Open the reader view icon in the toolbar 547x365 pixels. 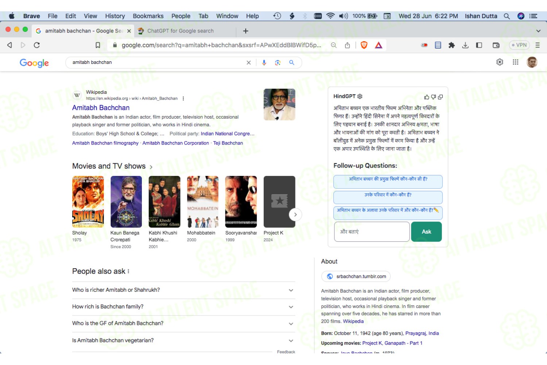click(438, 45)
